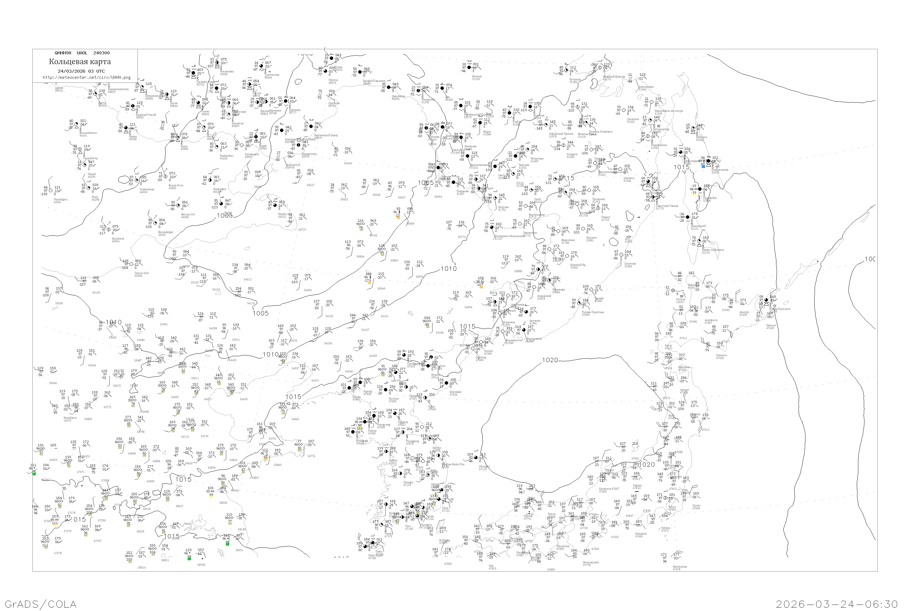Click the Красный Чикой station circle symbol
Viewport: 917px width, 611px height.
[133, 106]
